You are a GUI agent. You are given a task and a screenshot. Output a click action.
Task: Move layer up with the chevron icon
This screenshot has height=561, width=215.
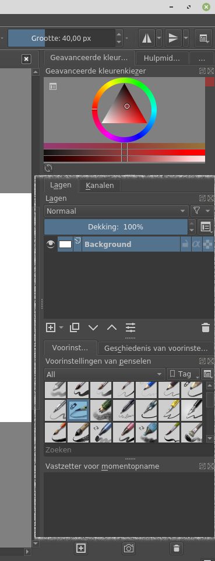click(x=112, y=327)
